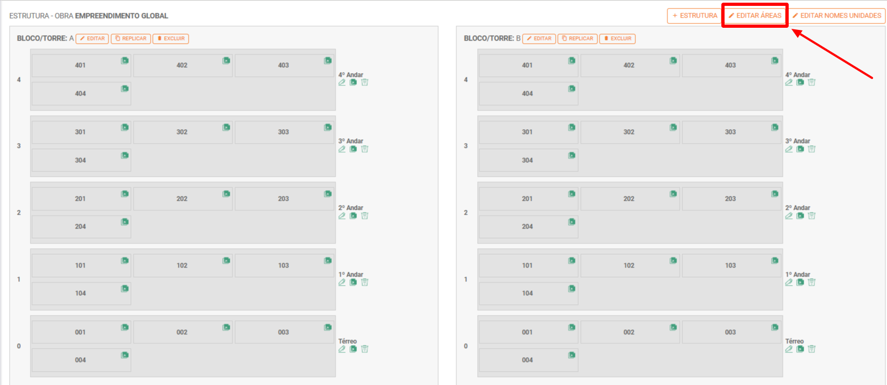Click the green copy icon on Block B unit 302

point(673,127)
